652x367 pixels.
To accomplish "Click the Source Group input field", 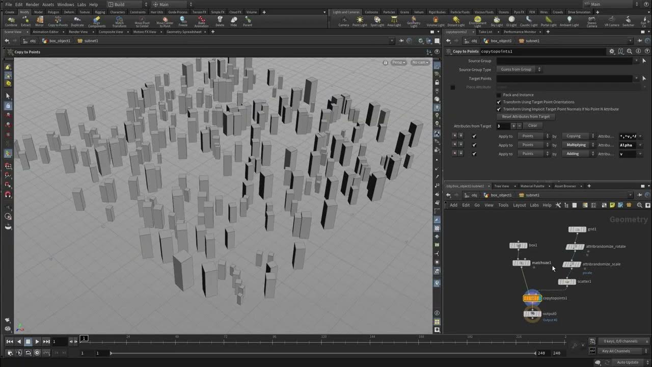I will pos(565,61).
